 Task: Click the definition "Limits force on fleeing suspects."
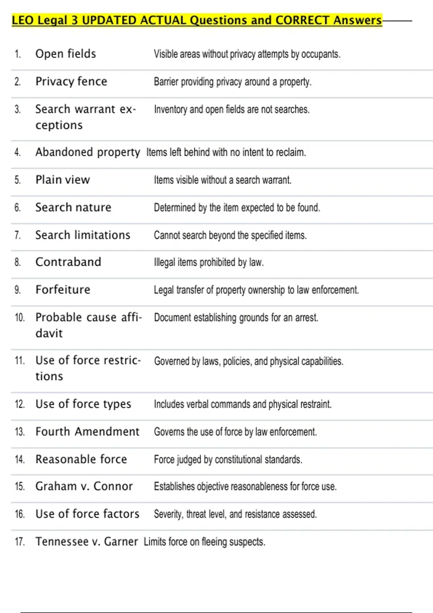[204, 542]
